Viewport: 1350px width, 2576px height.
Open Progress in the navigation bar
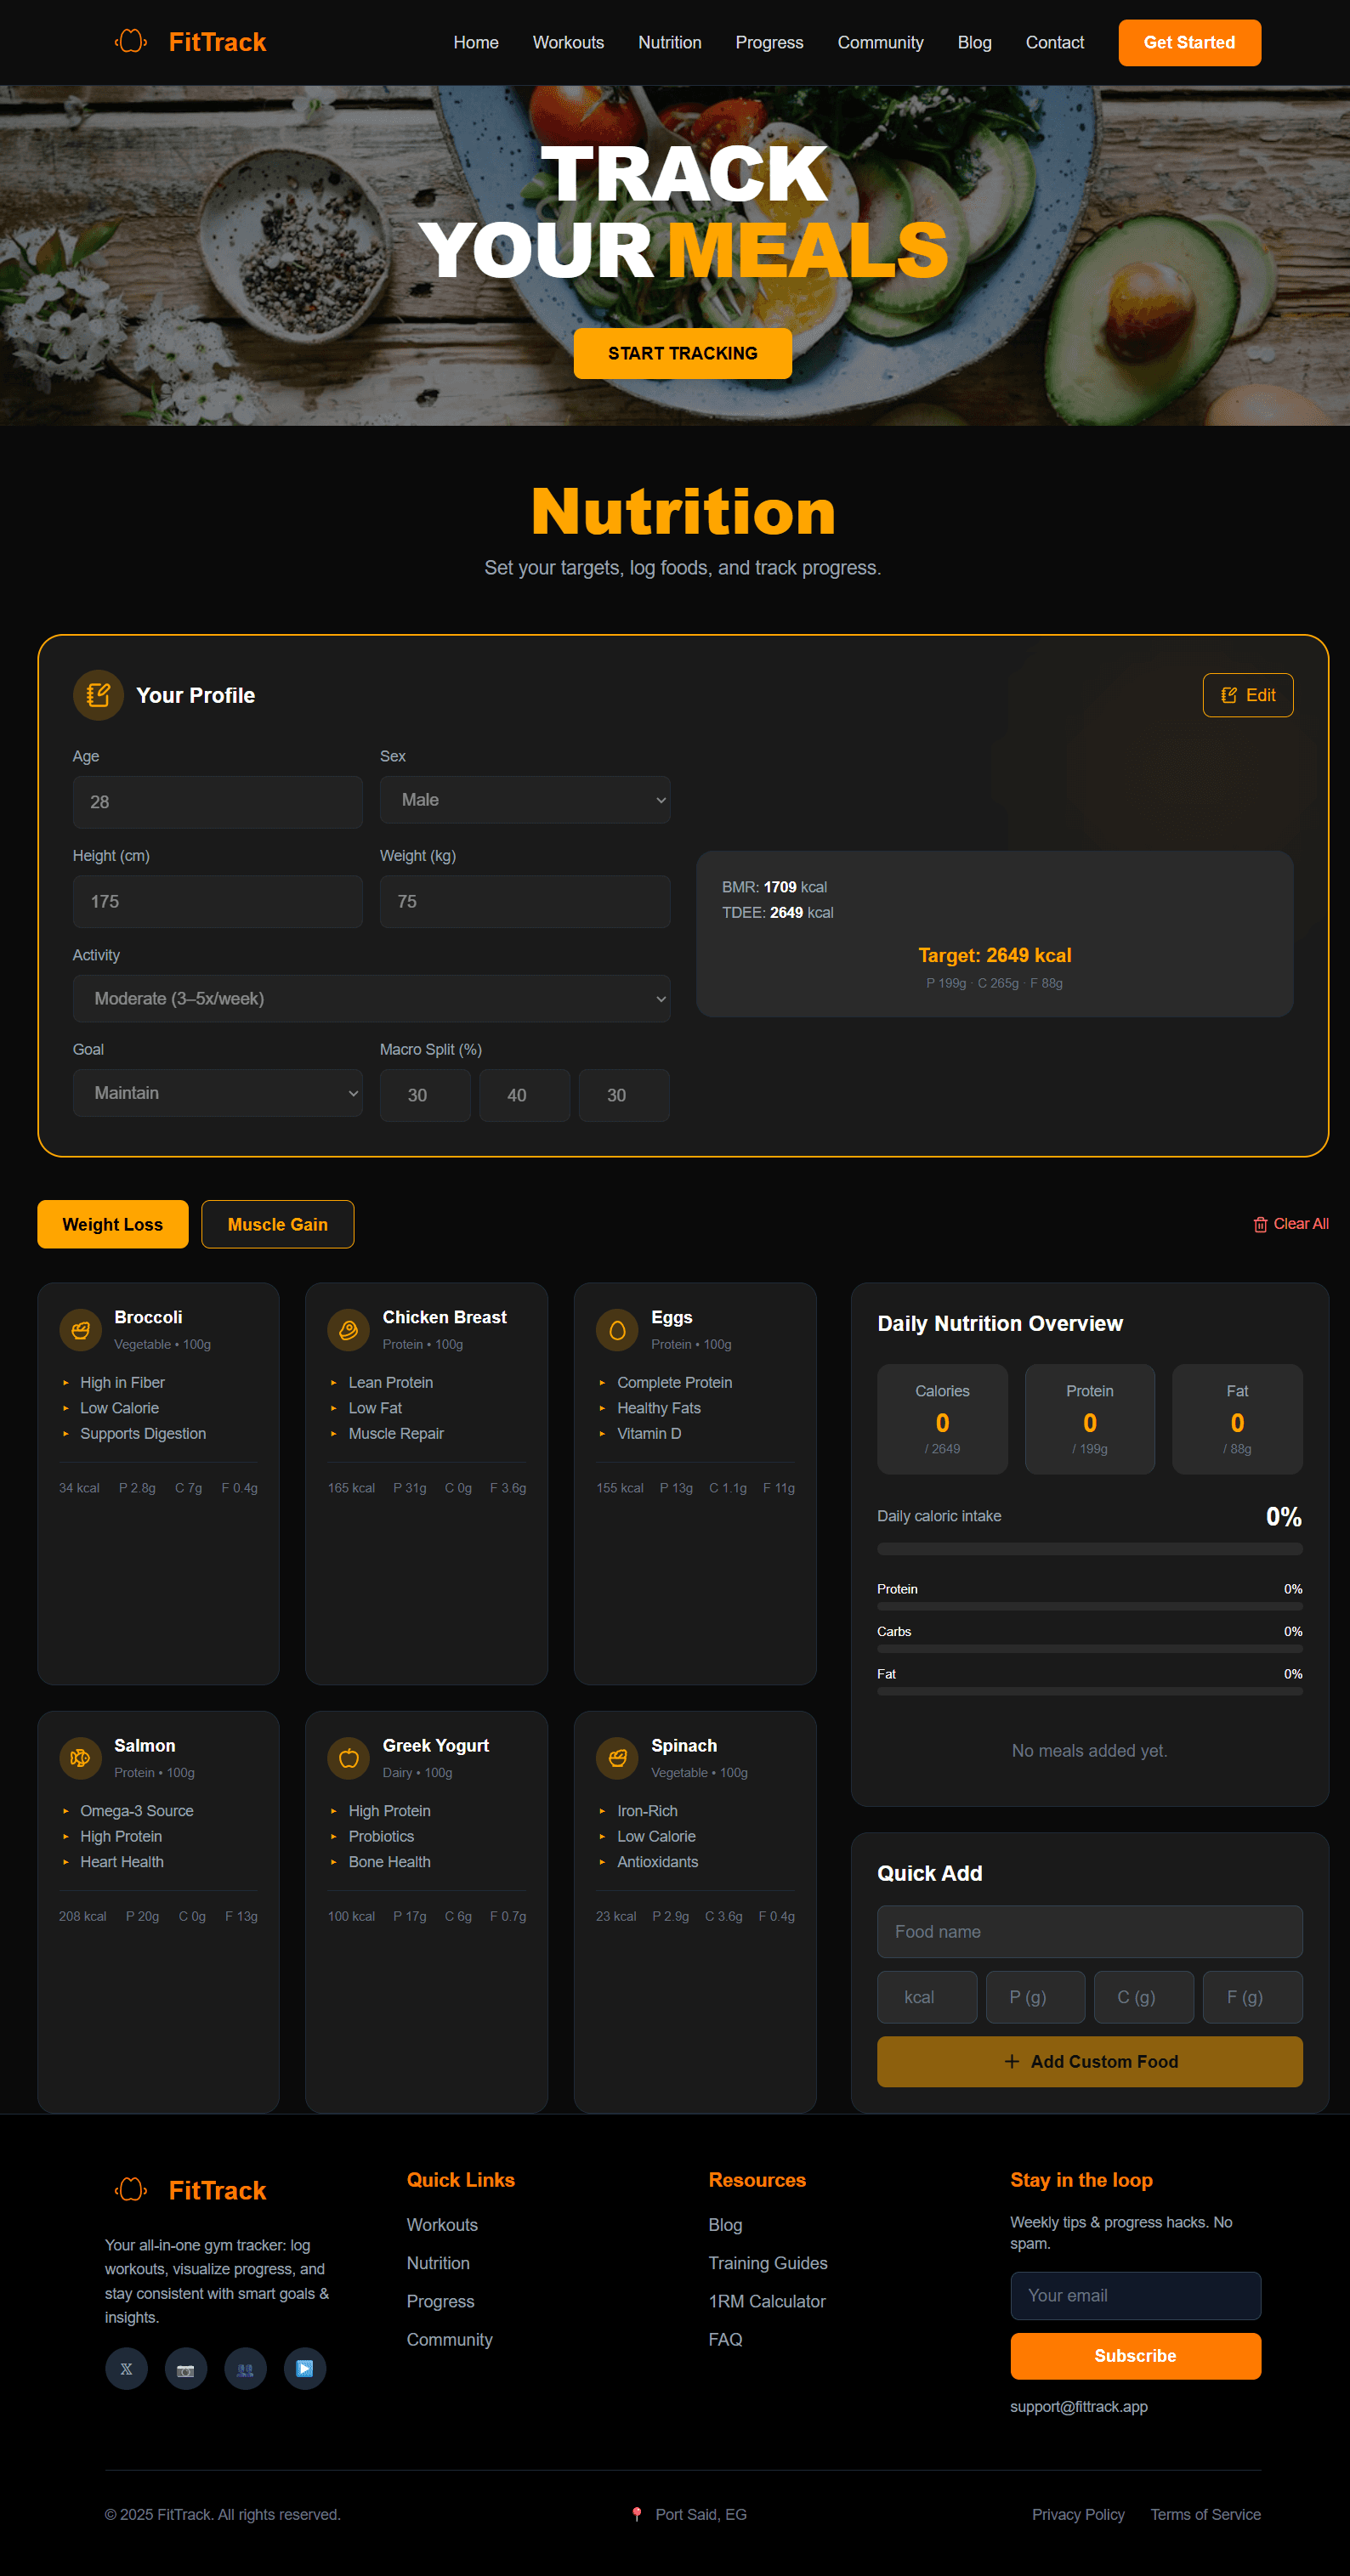(769, 42)
